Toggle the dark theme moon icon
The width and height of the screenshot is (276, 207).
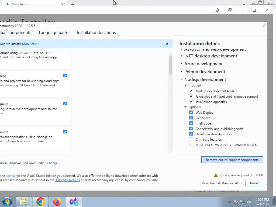[217, 10]
